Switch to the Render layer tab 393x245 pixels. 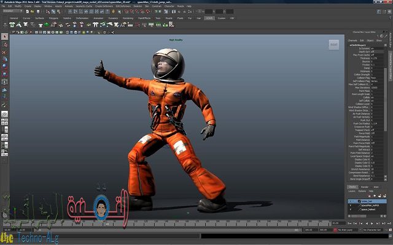365,187
